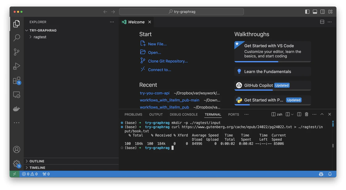
Task: Select the Welcome editor tab
Action: (x=136, y=22)
